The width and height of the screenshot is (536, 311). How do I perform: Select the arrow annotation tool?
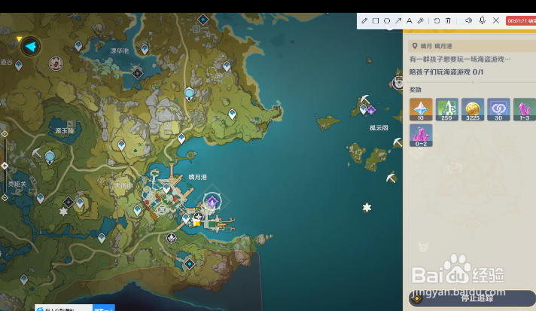pos(398,21)
